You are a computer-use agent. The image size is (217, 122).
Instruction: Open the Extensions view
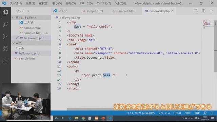[5, 61]
